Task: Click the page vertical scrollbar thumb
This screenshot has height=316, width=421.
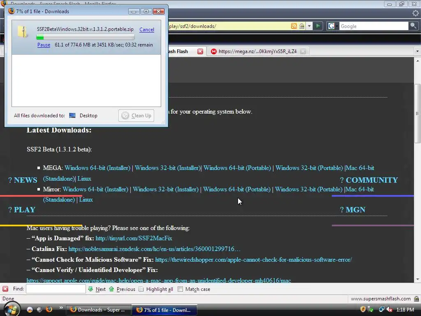Action: [418, 114]
